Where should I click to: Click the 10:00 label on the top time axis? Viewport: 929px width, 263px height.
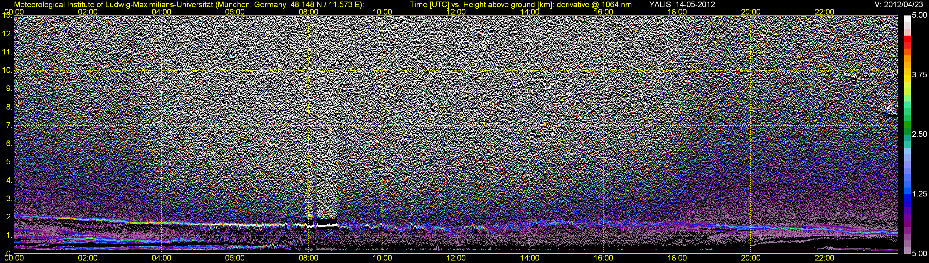382,12
